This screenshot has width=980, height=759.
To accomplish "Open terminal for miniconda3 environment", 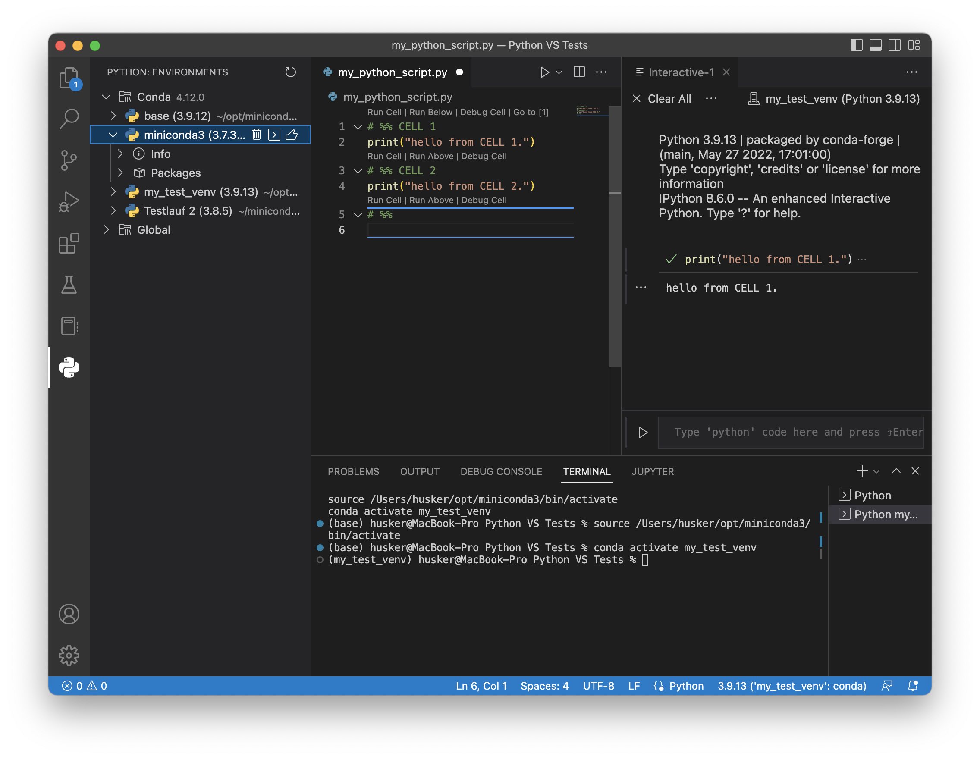I will (x=274, y=135).
